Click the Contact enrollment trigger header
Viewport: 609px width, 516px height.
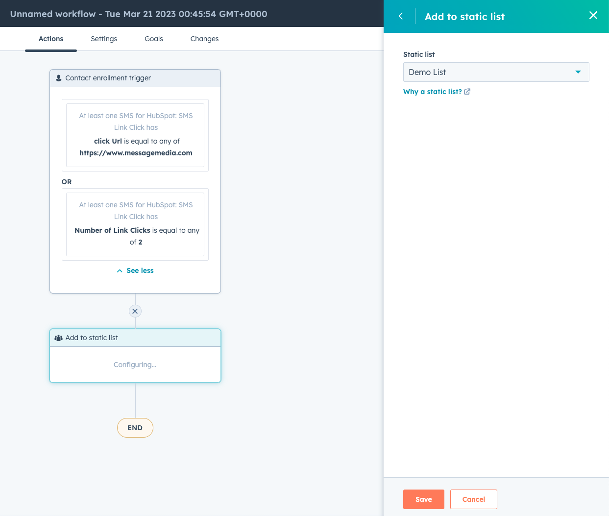[x=135, y=78]
